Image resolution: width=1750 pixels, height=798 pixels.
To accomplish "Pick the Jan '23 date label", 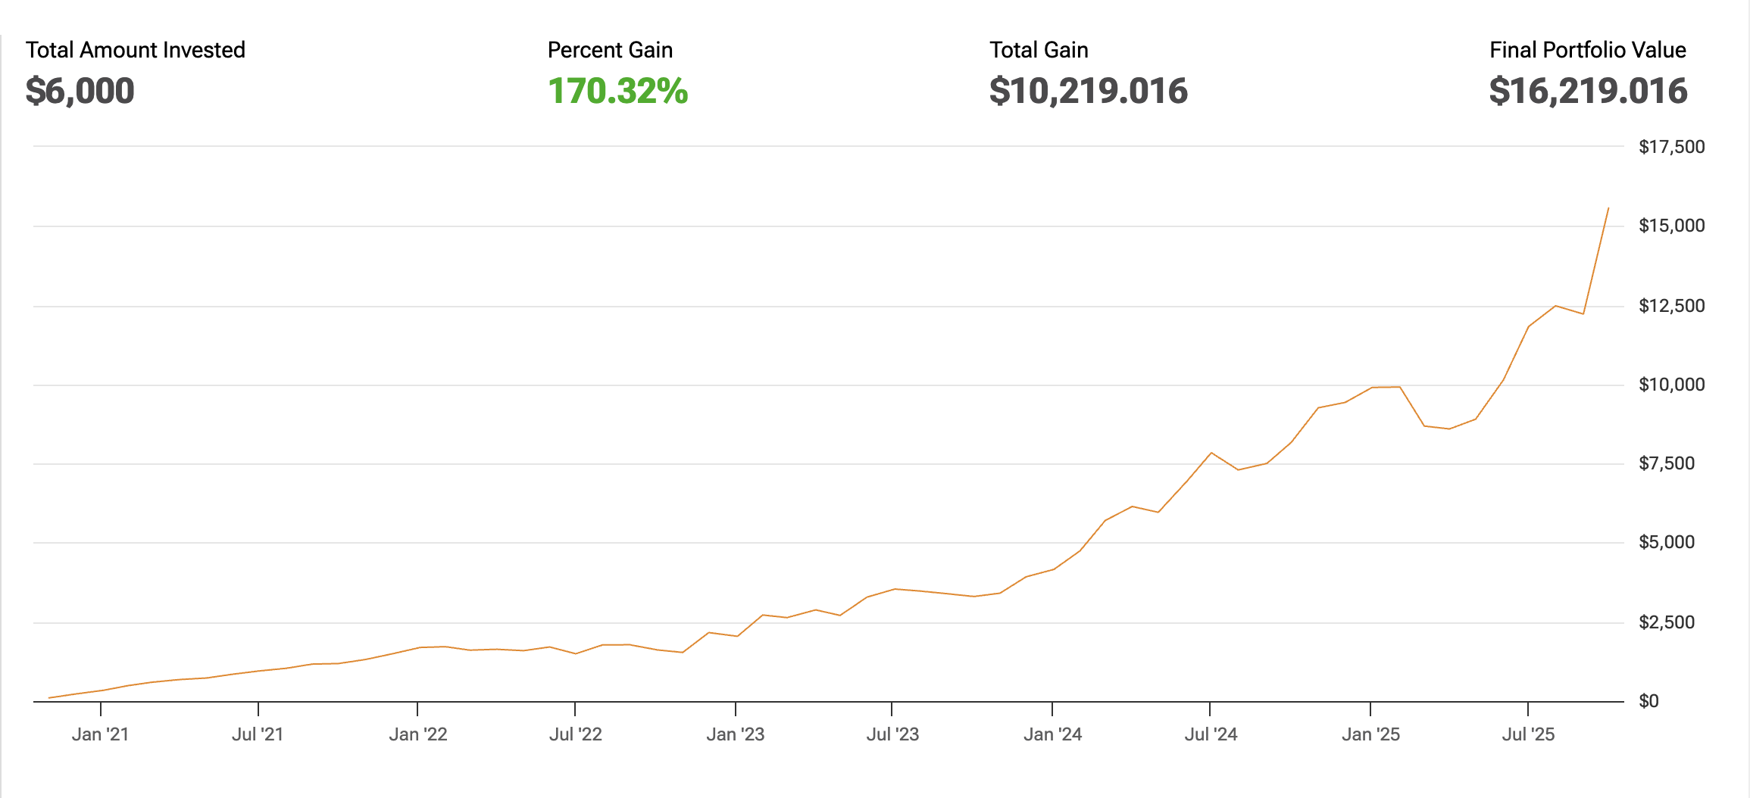I will 735,734.
